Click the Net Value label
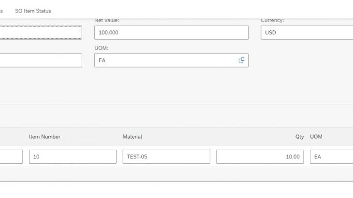The width and height of the screenshot is (353, 198). click(107, 20)
